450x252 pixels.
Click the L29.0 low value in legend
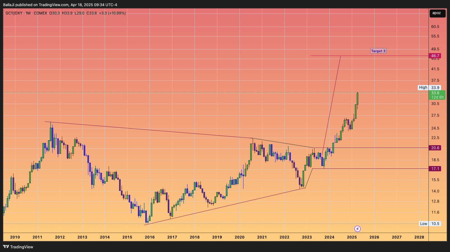coord(79,13)
